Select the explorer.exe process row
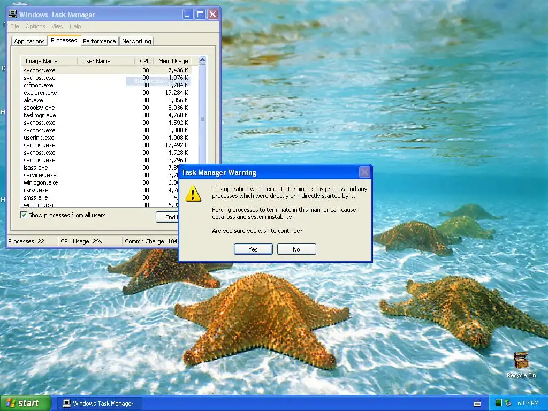 (x=106, y=93)
